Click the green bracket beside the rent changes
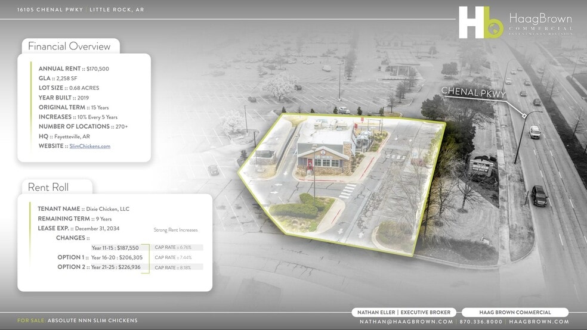Viewport: 587px width, 330px height. 147,258
